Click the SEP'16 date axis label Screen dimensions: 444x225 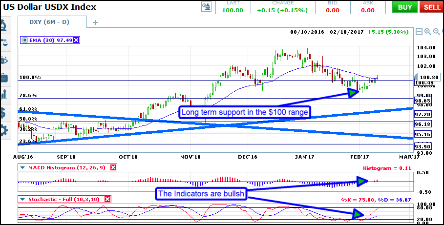[x=66, y=157]
